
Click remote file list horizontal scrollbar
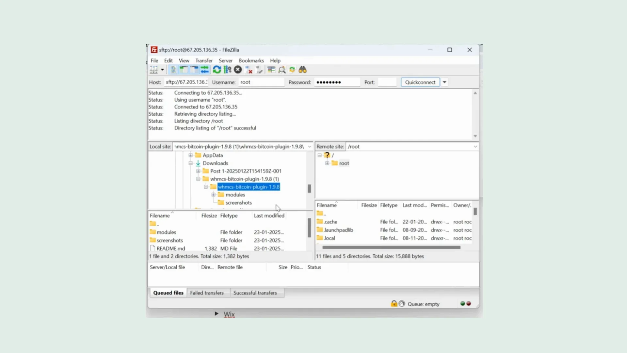[x=391, y=247]
